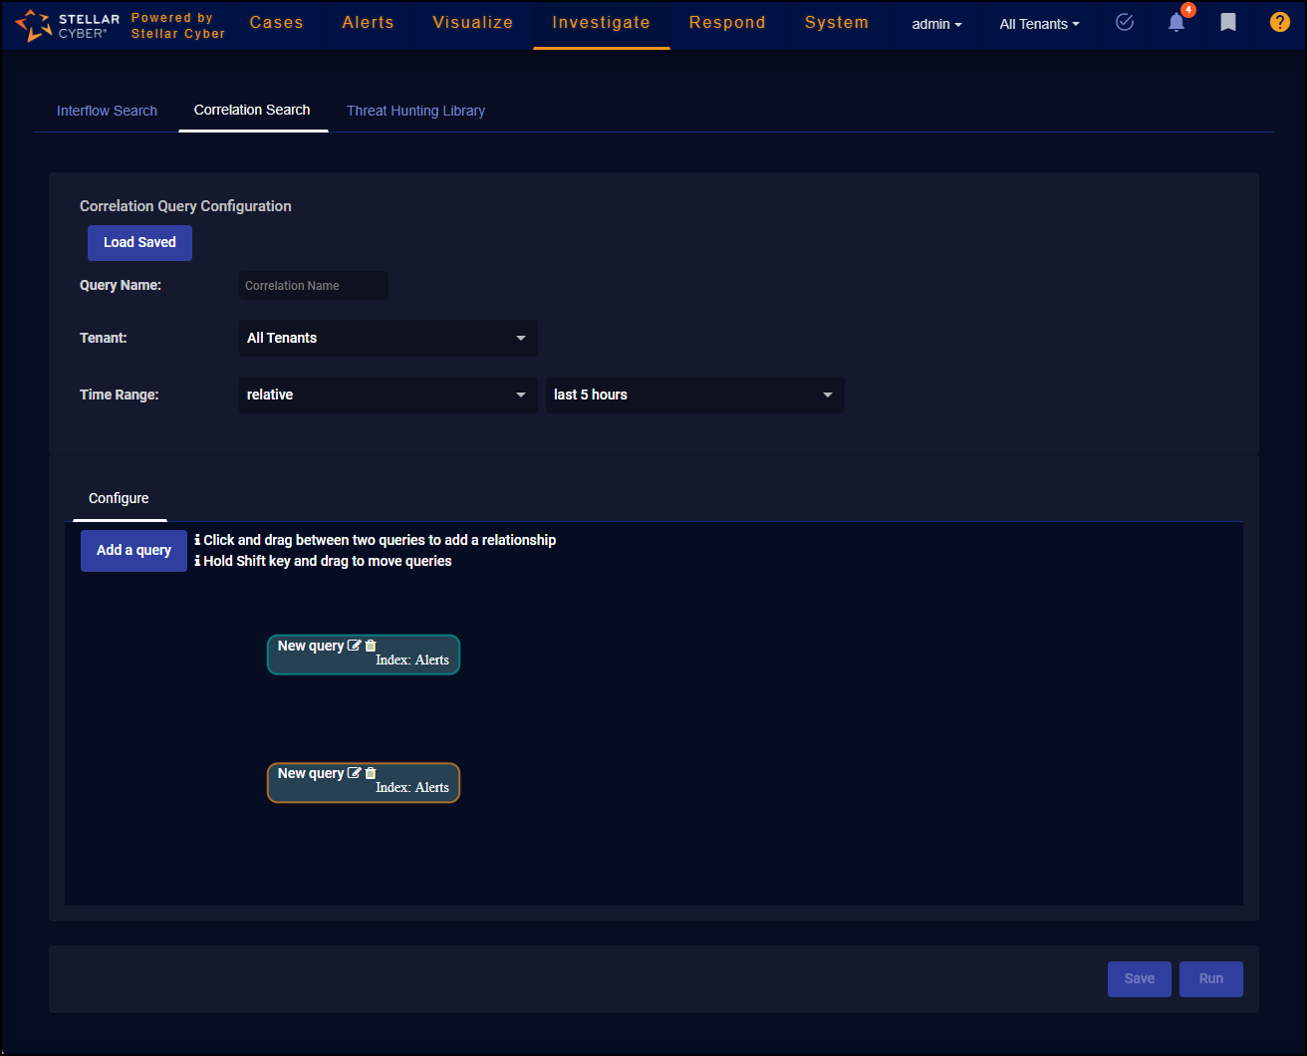Switch to Threat Hunting Library tab
1307x1056 pixels.
pos(415,111)
